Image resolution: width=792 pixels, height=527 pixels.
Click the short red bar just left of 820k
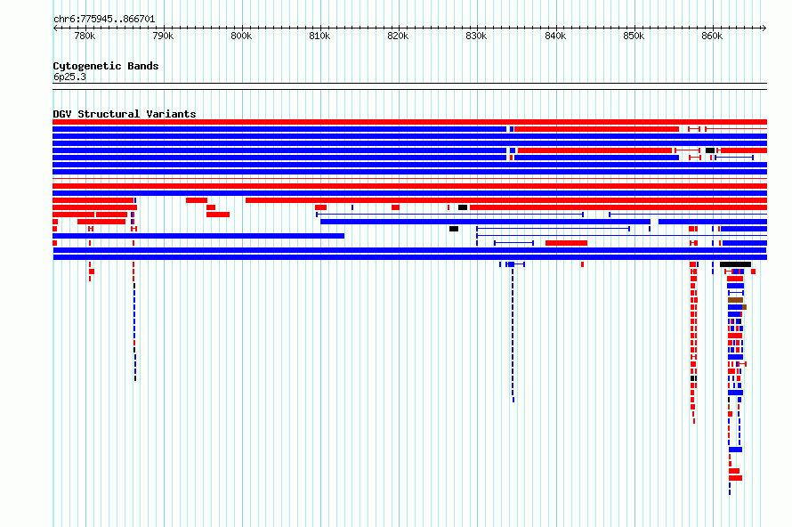click(395, 207)
